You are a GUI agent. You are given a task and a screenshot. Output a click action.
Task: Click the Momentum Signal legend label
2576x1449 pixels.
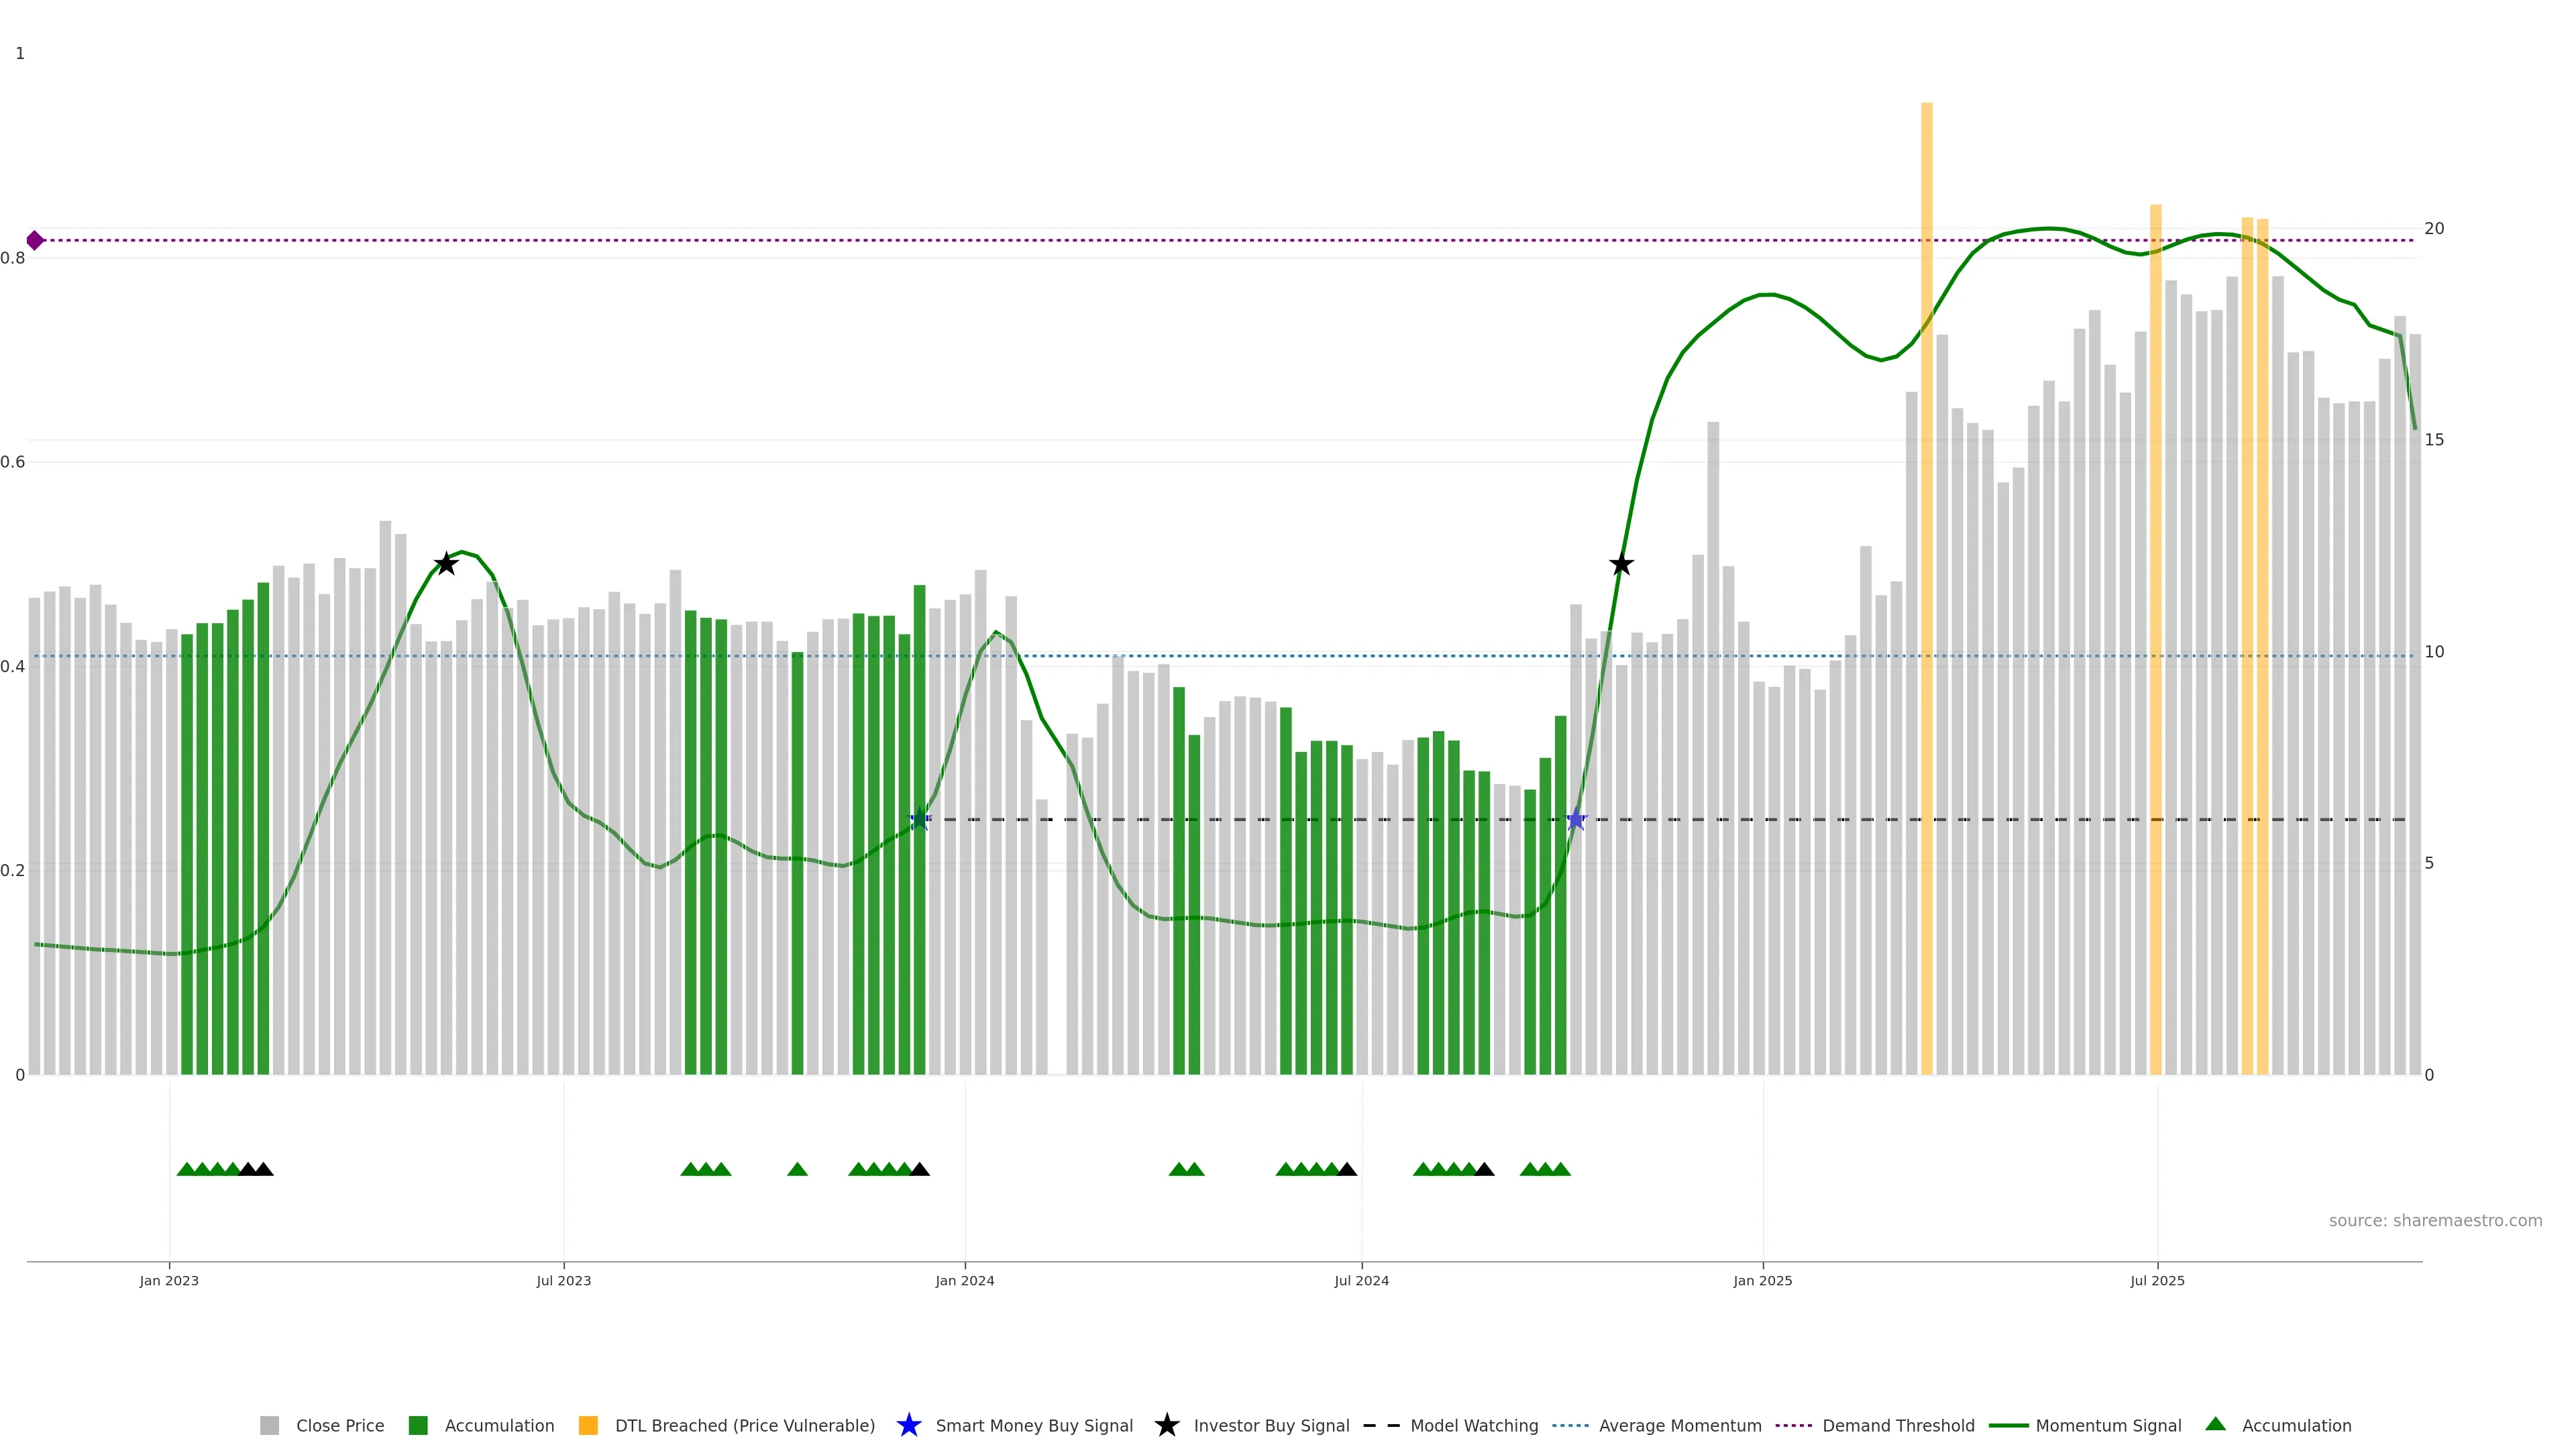point(2108,1426)
